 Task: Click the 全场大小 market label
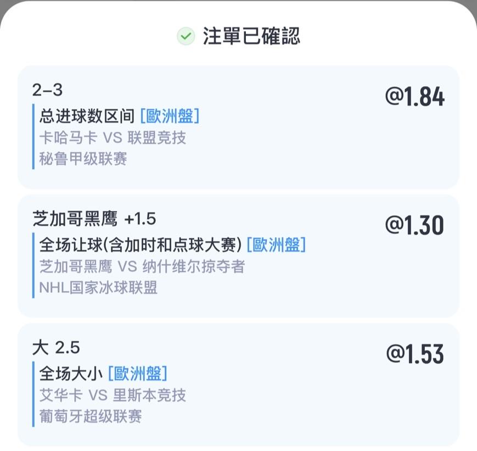pos(70,374)
